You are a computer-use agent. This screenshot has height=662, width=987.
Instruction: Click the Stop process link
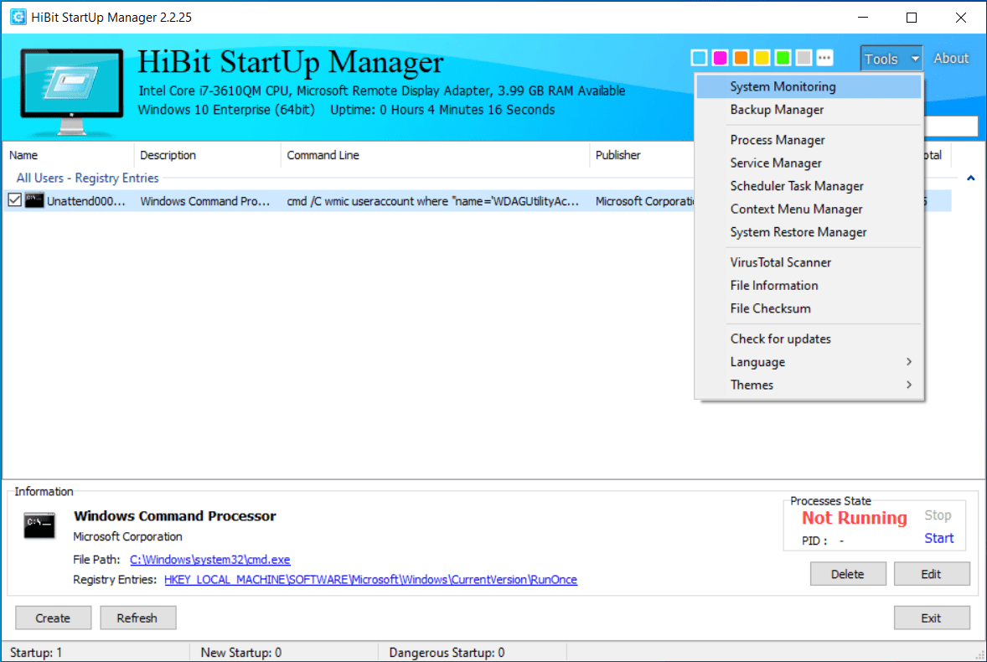tap(938, 515)
